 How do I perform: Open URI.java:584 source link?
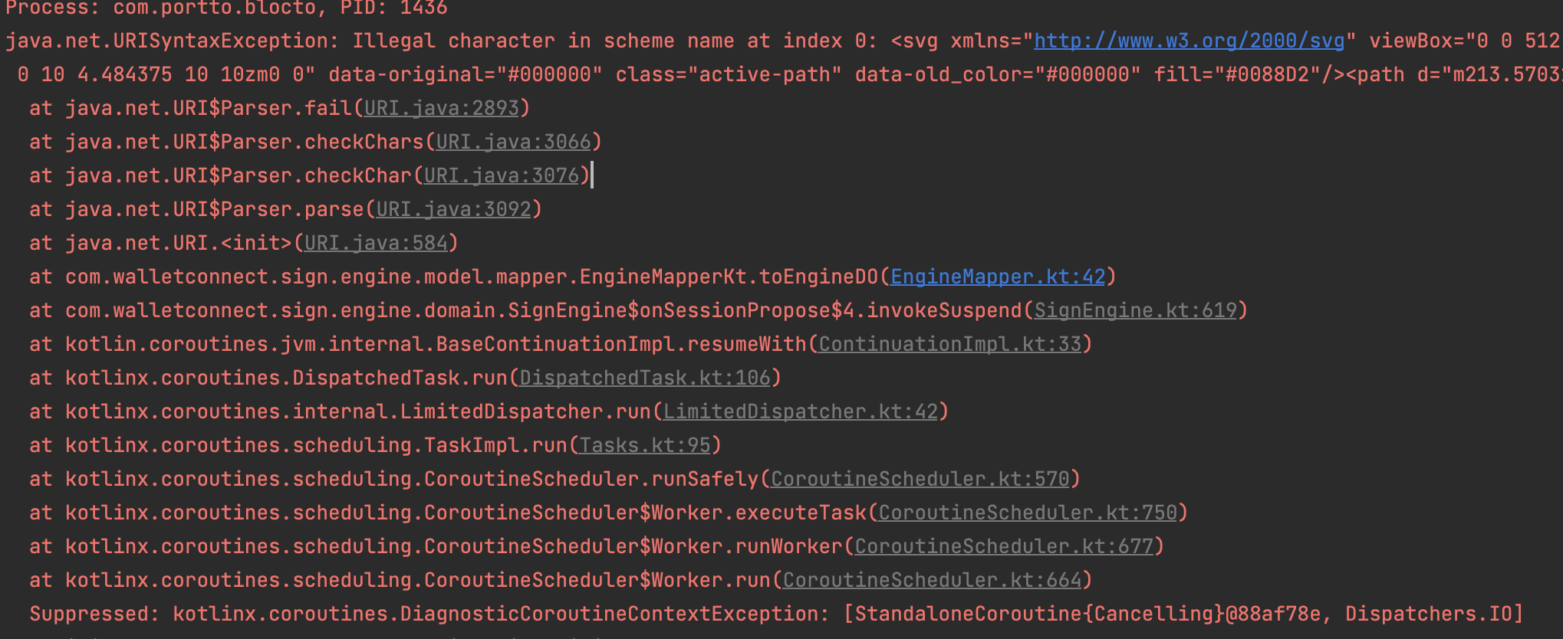click(376, 243)
